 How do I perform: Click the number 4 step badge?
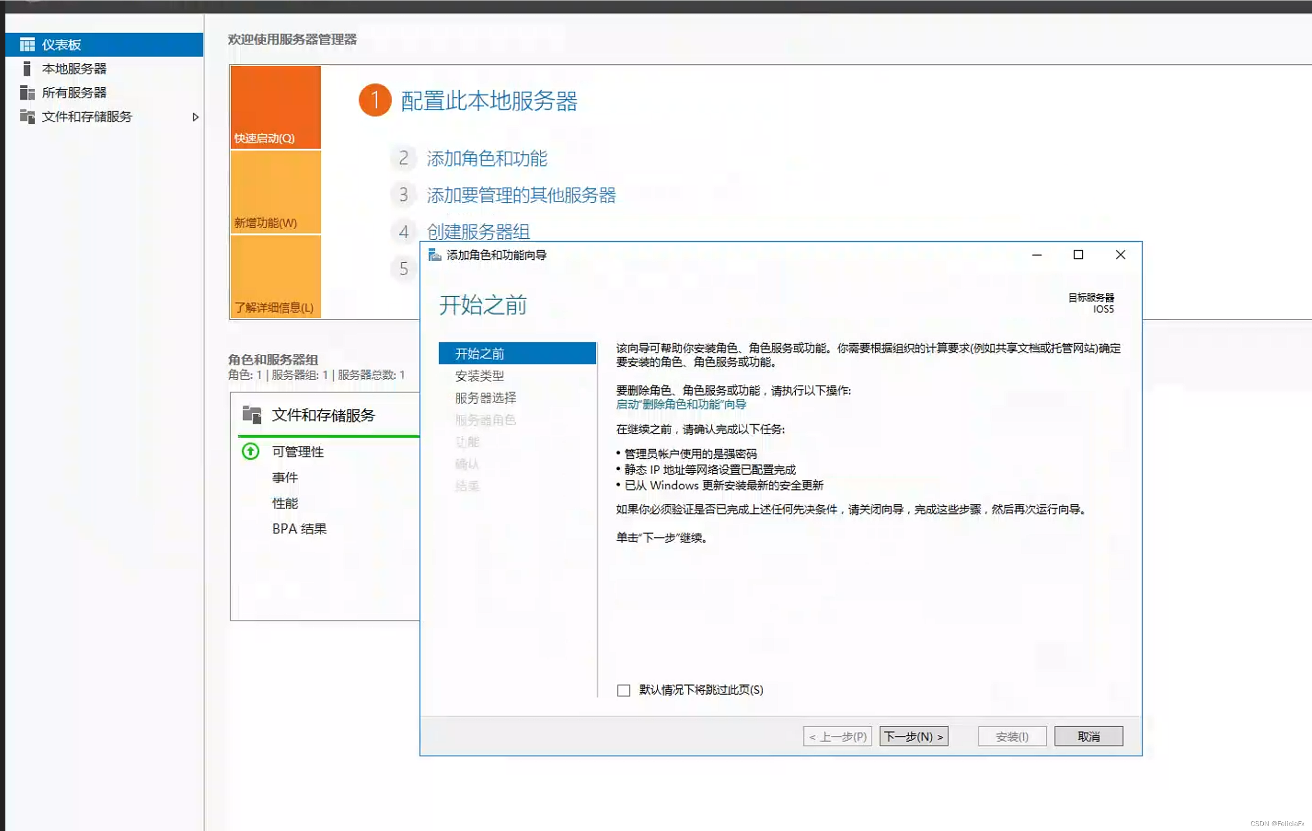click(x=403, y=232)
